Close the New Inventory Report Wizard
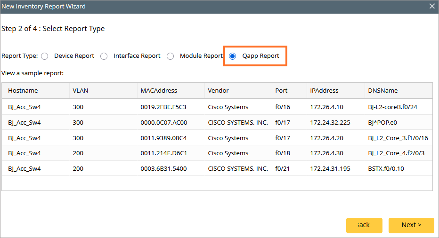 432,7
